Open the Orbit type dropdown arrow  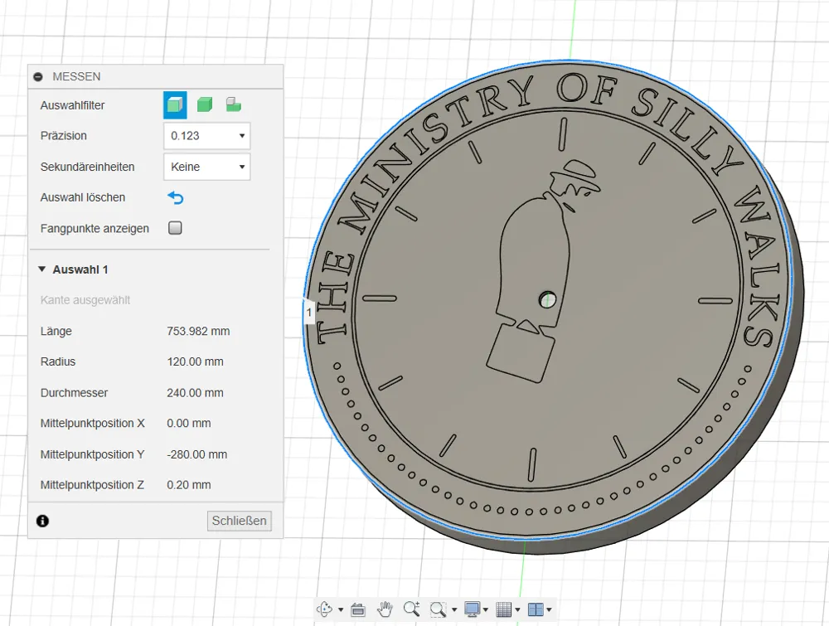(341, 609)
